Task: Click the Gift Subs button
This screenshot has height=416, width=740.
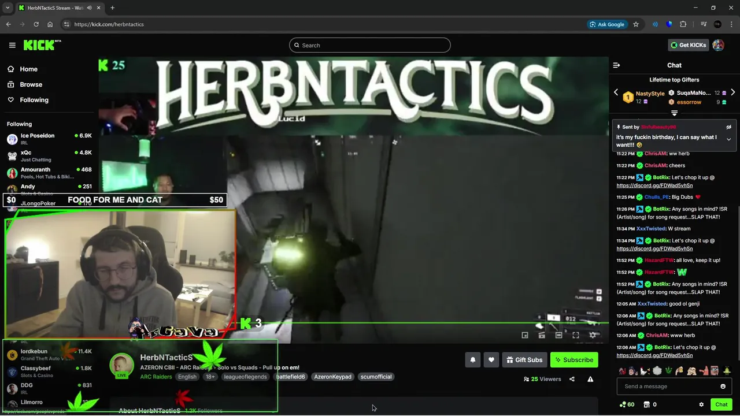Action: point(524,360)
